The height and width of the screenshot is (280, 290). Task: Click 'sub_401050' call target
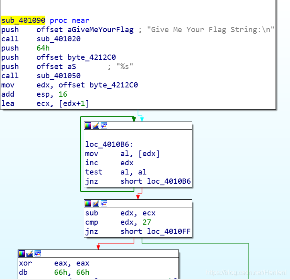59,76
